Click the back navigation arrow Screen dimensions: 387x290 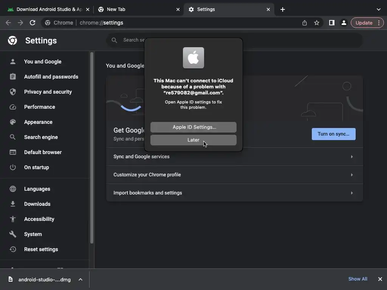click(x=8, y=23)
